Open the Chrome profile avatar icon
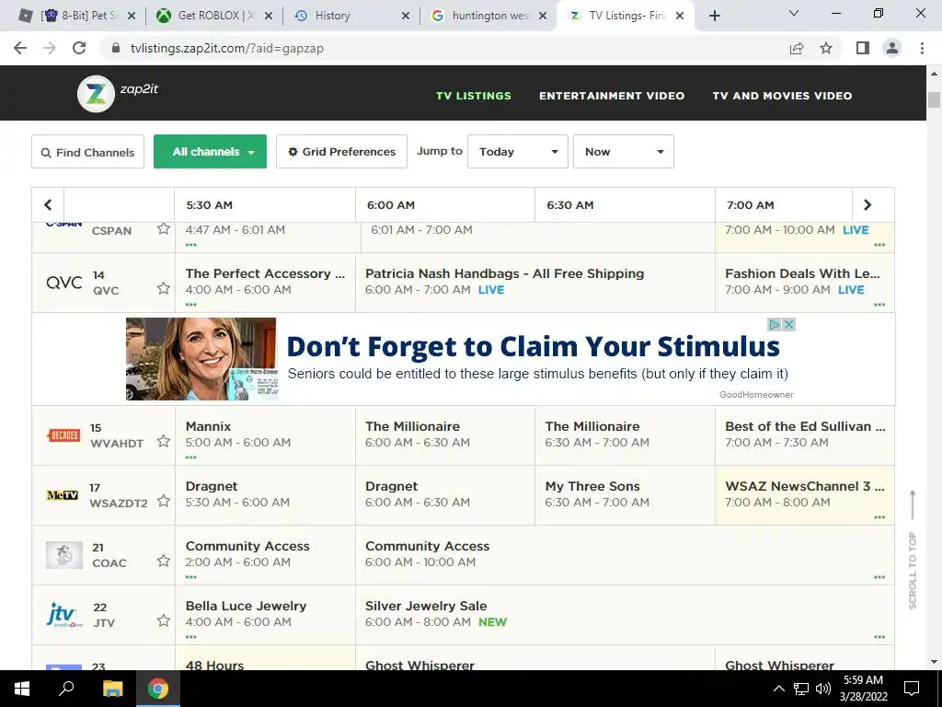 coord(892,48)
